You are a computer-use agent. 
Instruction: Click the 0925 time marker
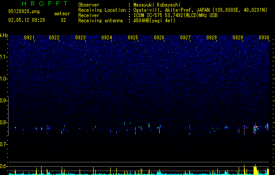133,38
